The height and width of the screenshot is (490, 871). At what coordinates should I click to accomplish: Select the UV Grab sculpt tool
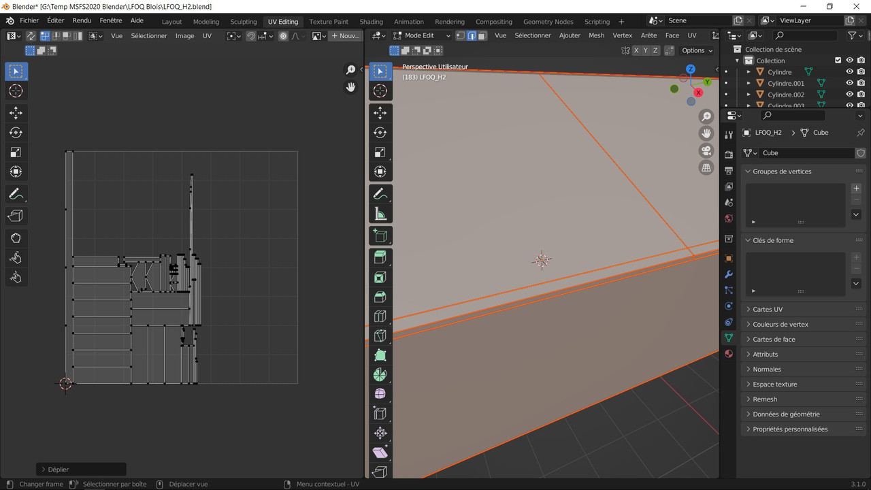[x=16, y=238]
